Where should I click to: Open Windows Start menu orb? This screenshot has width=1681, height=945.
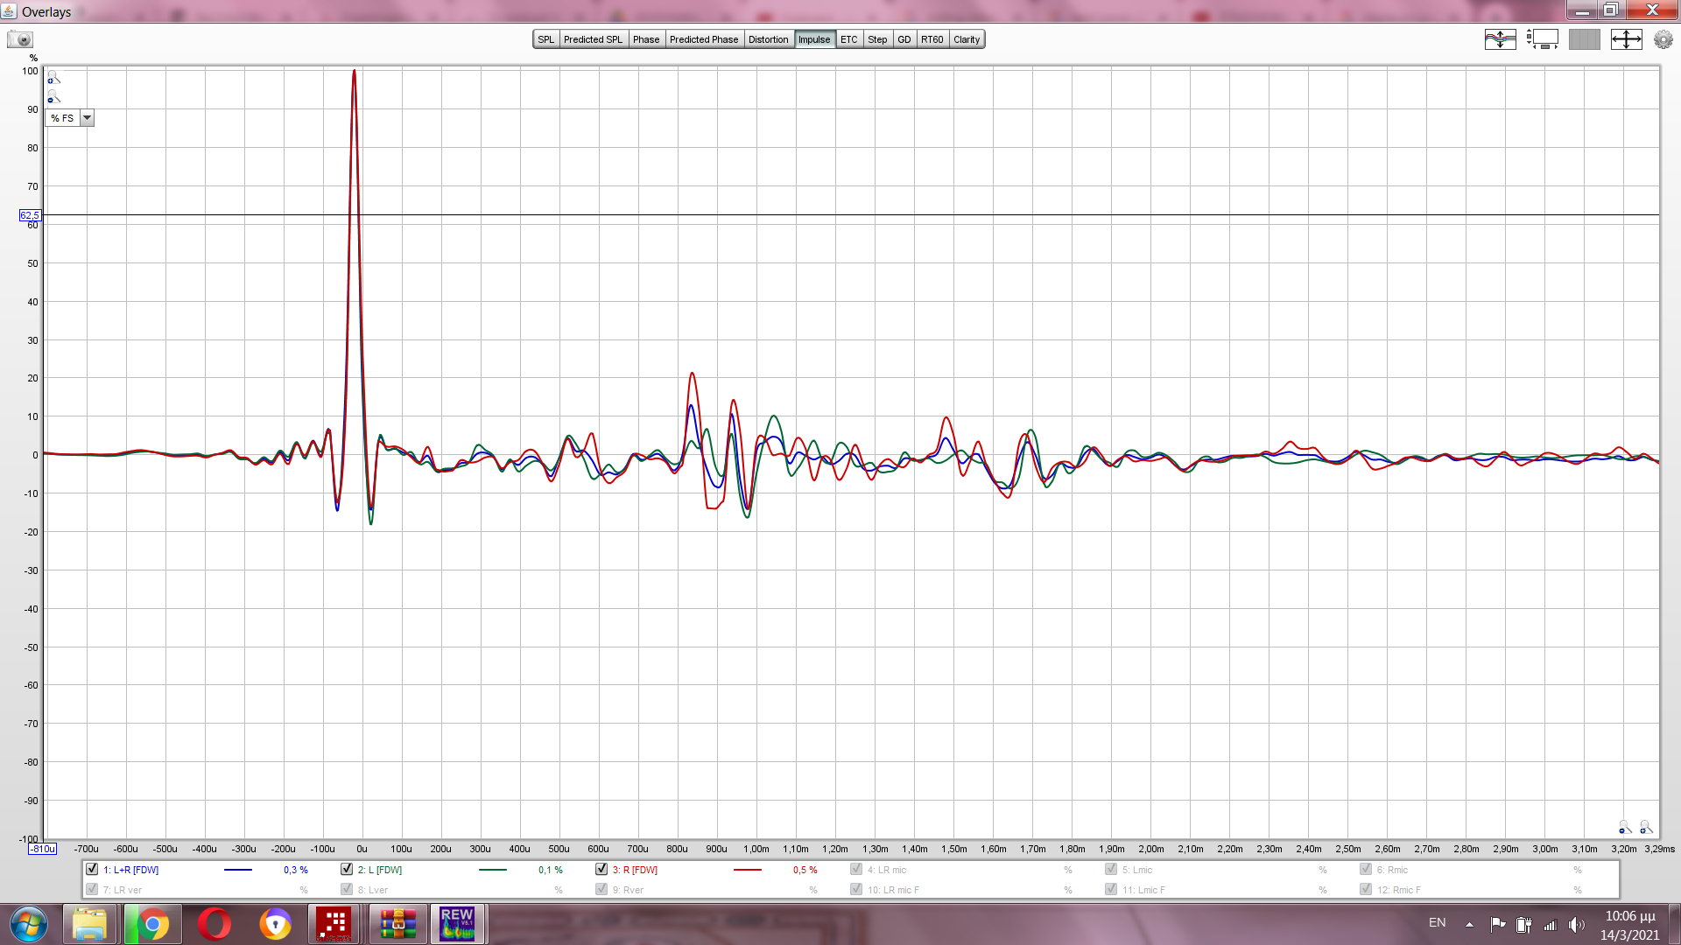click(x=29, y=924)
